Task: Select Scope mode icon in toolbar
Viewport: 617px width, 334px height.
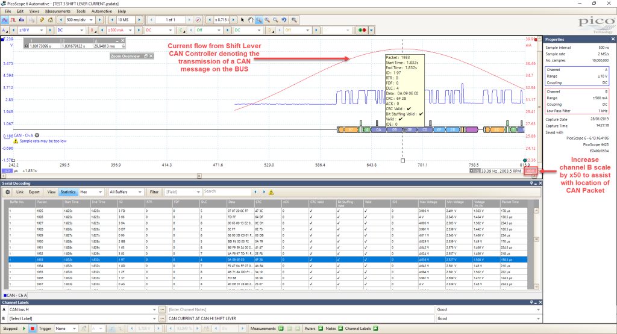Action: coord(5,20)
